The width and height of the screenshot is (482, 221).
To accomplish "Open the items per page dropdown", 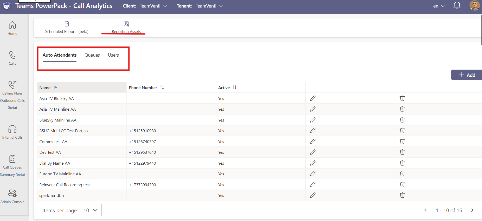I will pyautogui.click(x=91, y=210).
